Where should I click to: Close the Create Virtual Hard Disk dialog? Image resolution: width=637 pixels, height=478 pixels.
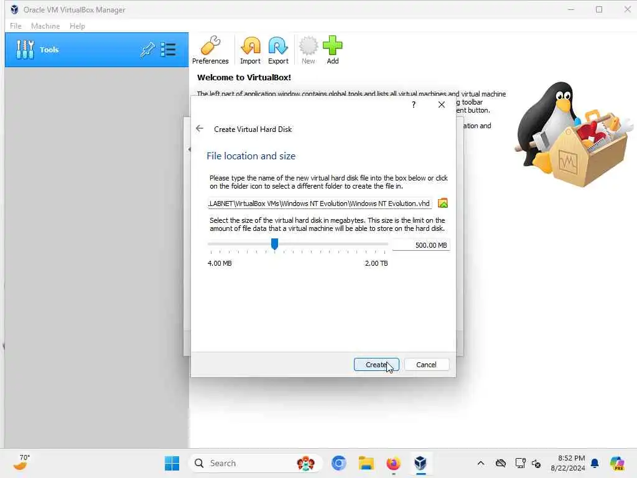442,105
